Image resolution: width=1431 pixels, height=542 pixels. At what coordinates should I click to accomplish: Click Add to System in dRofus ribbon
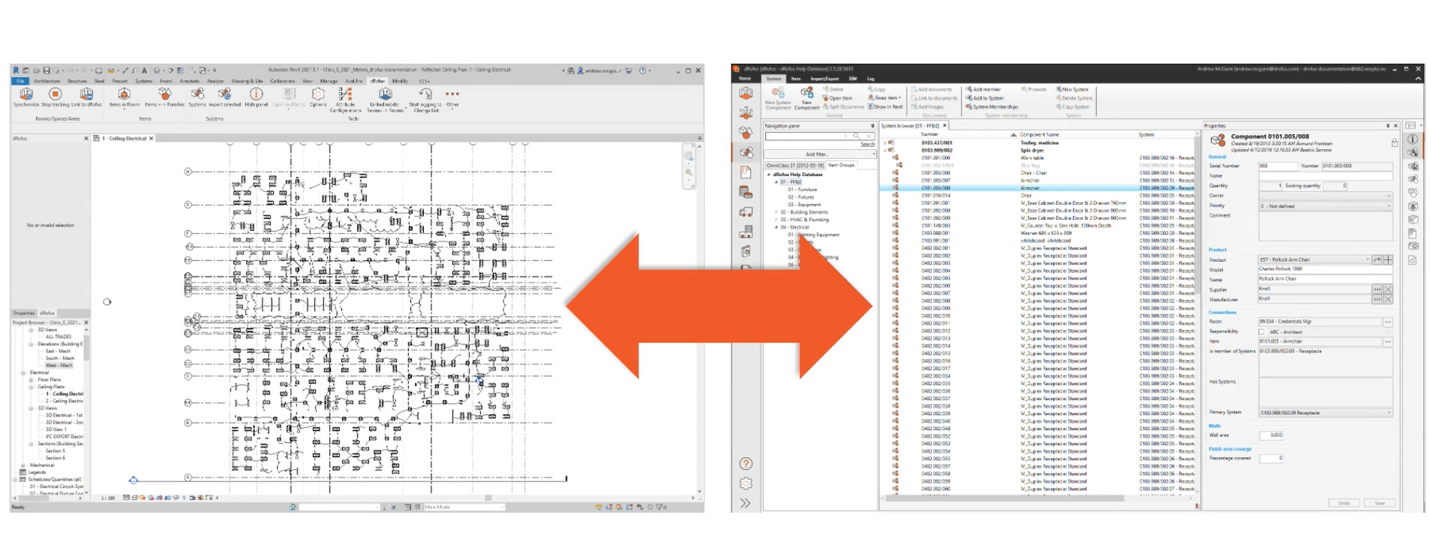(986, 98)
